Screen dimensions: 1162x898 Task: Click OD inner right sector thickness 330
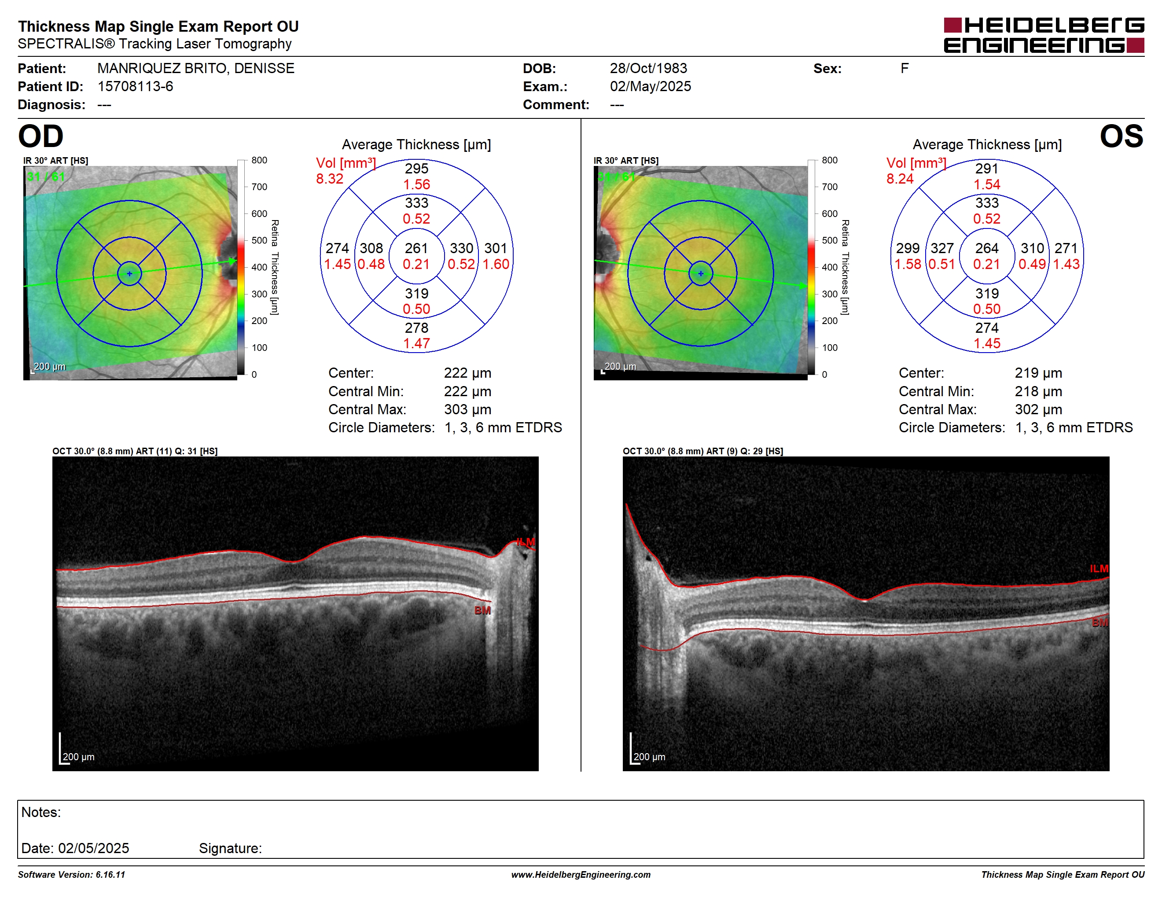(461, 248)
